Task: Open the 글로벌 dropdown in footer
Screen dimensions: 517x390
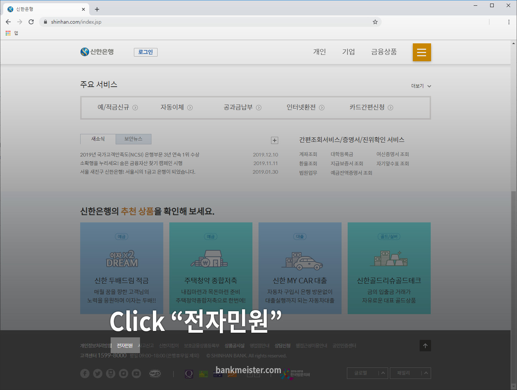Action: 367,373
